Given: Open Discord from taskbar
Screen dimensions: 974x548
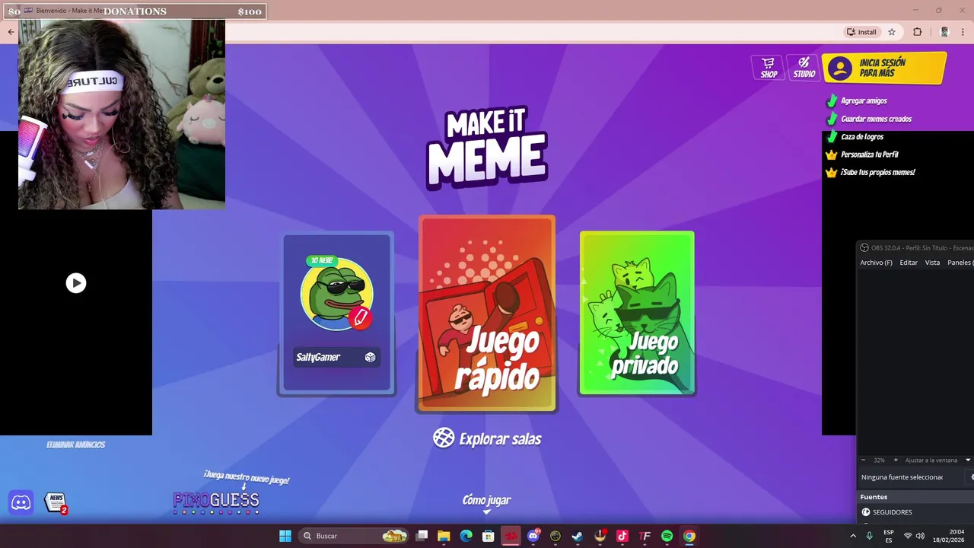Looking at the screenshot, I should tap(533, 536).
